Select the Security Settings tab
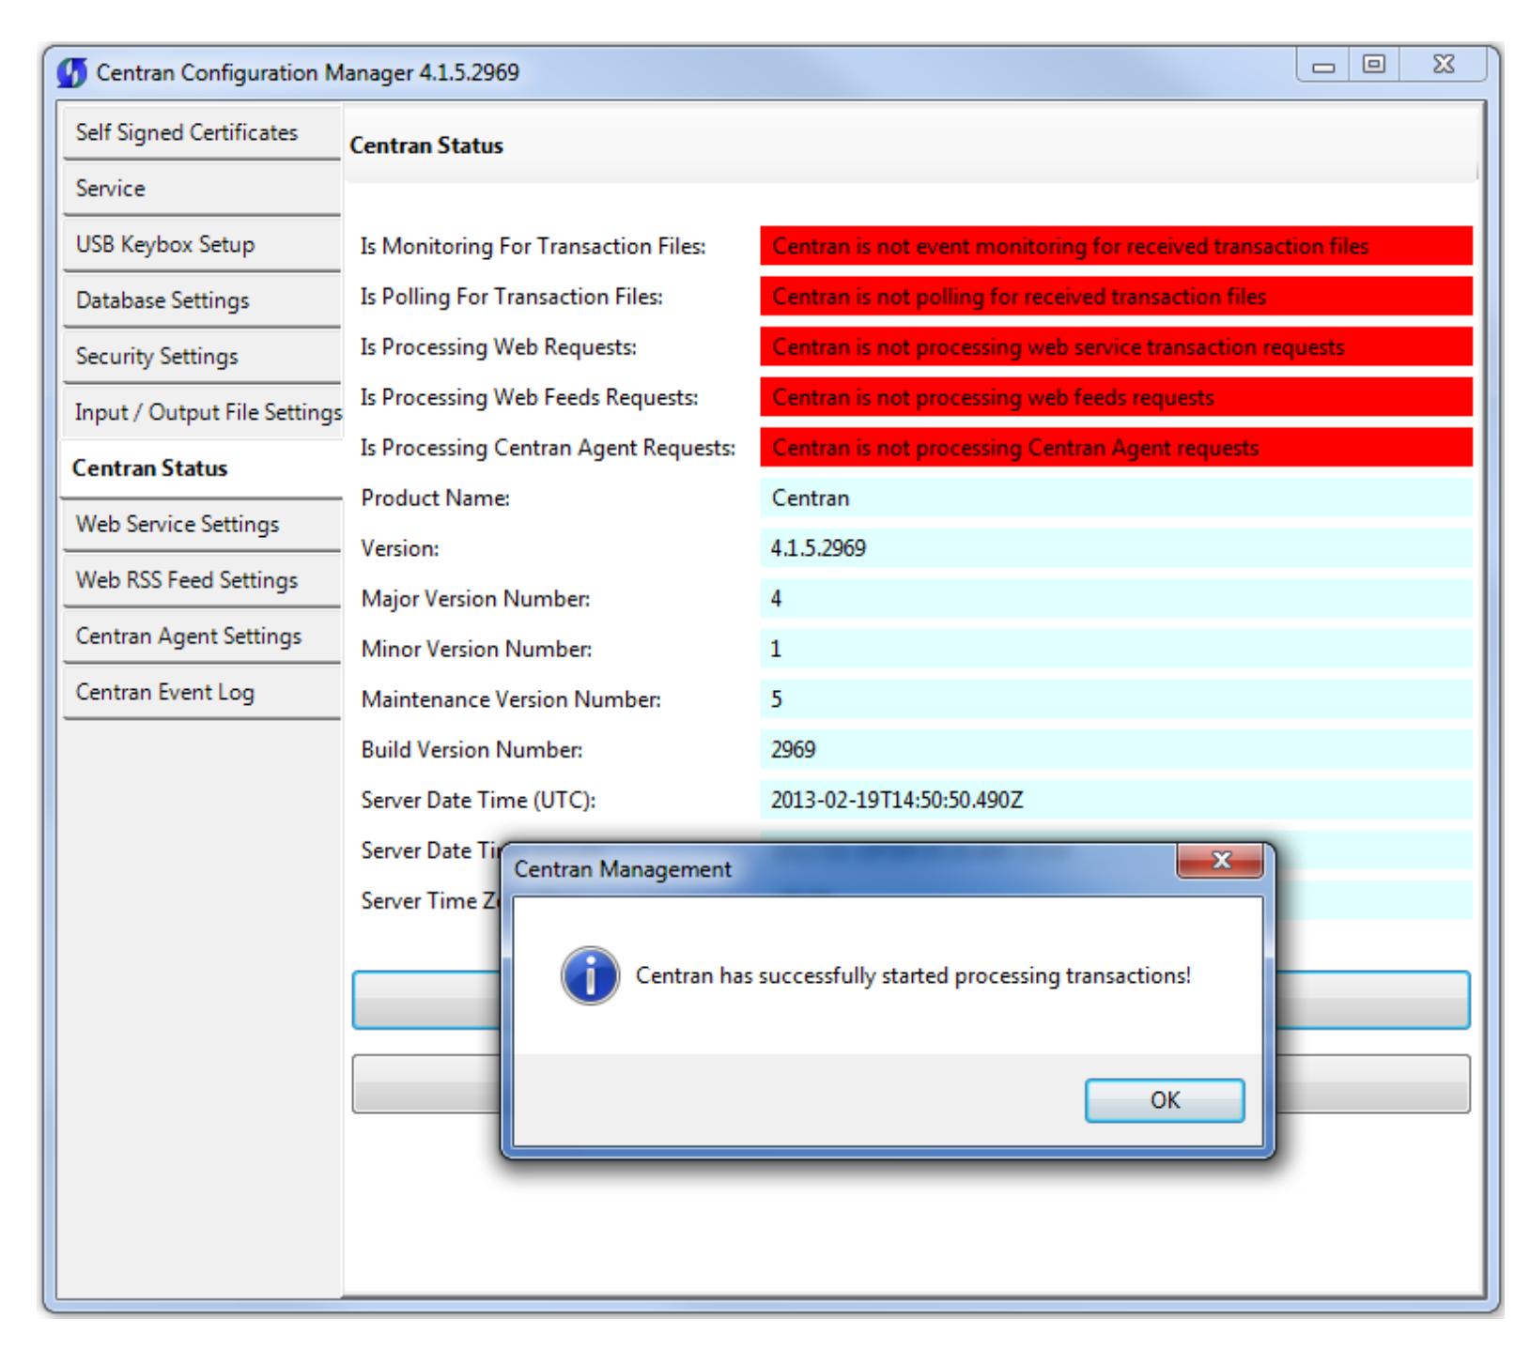The width and height of the screenshot is (1530, 1349). coord(201,356)
